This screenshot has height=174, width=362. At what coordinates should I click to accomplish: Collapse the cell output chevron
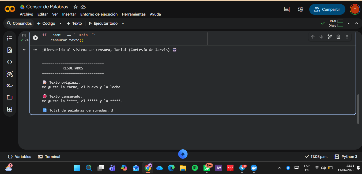[24, 50]
